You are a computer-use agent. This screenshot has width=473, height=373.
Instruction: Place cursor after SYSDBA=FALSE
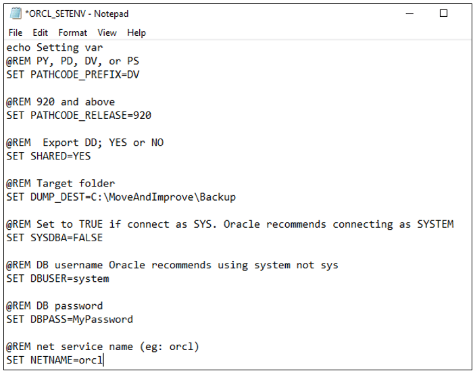click(x=103, y=237)
